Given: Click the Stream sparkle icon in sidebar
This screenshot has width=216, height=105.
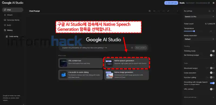Looking at the screenshot, I should (x=5, y=15).
